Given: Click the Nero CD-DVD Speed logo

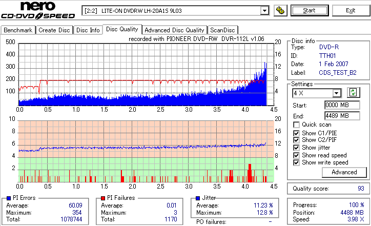Looking at the screenshot, I should [38, 10].
